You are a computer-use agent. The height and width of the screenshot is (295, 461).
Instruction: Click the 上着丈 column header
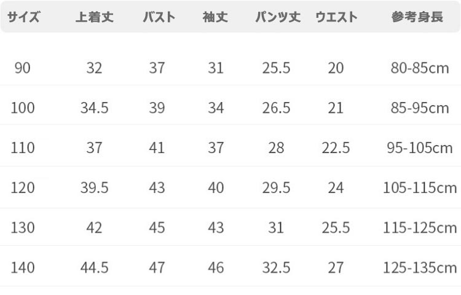click(95, 17)
